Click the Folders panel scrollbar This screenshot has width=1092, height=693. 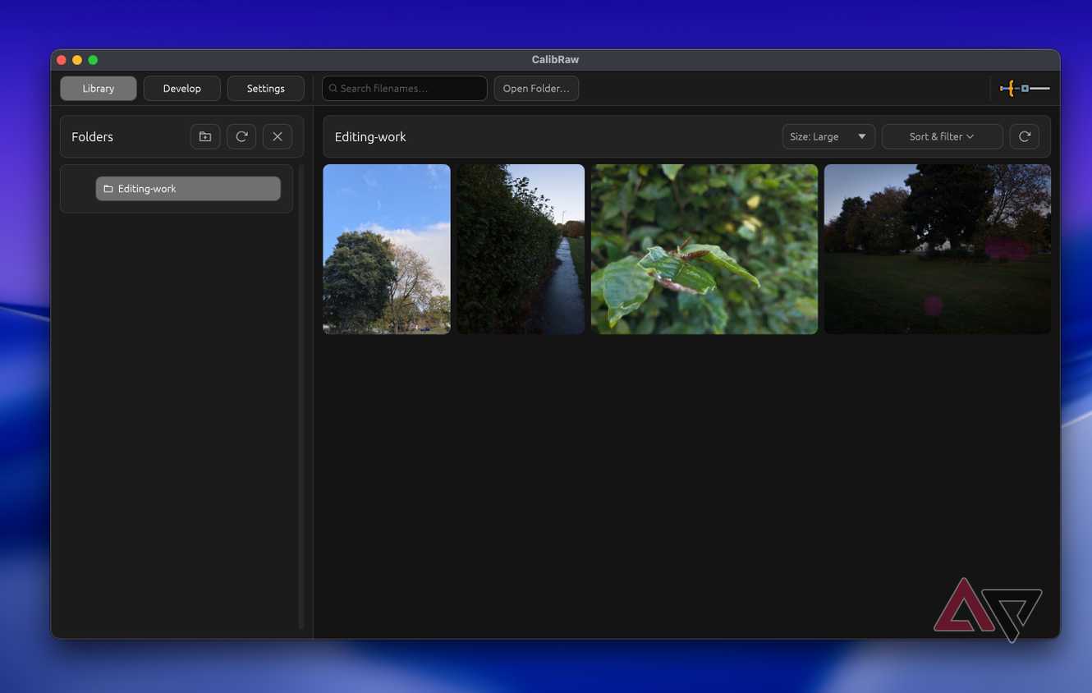coord(301,397)
